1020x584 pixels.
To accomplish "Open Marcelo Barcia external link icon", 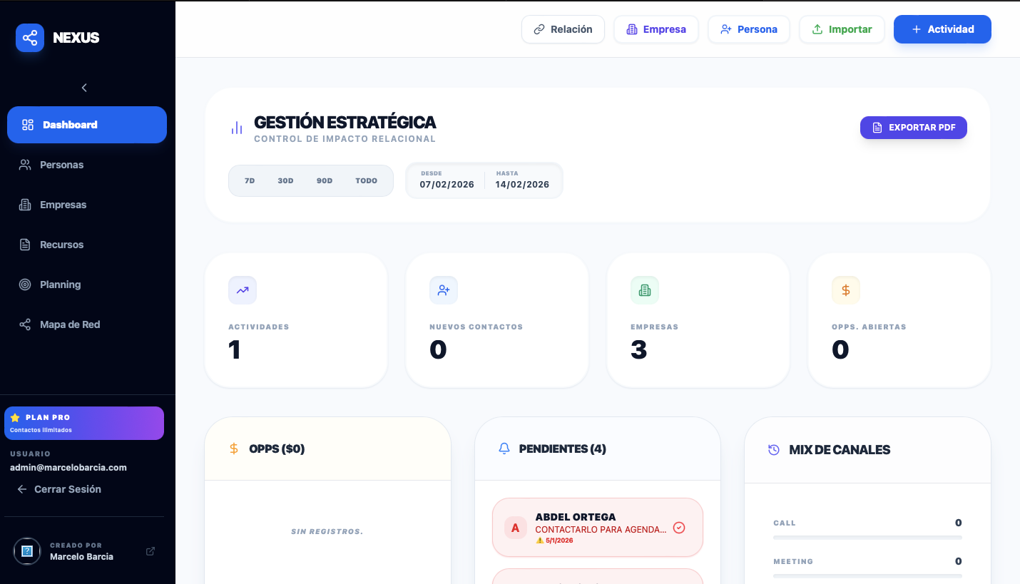I will [151, 551].
